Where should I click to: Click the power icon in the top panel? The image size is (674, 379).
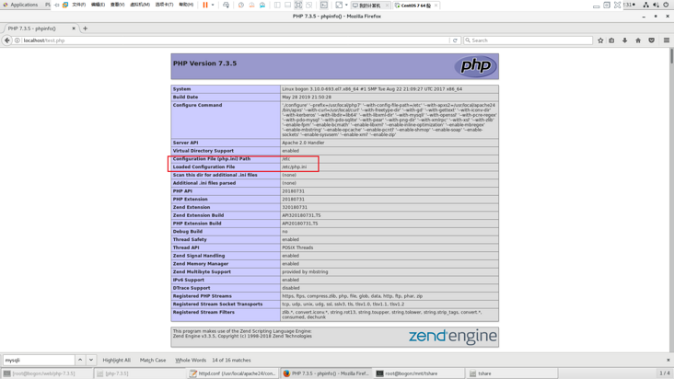click(666, 5)
